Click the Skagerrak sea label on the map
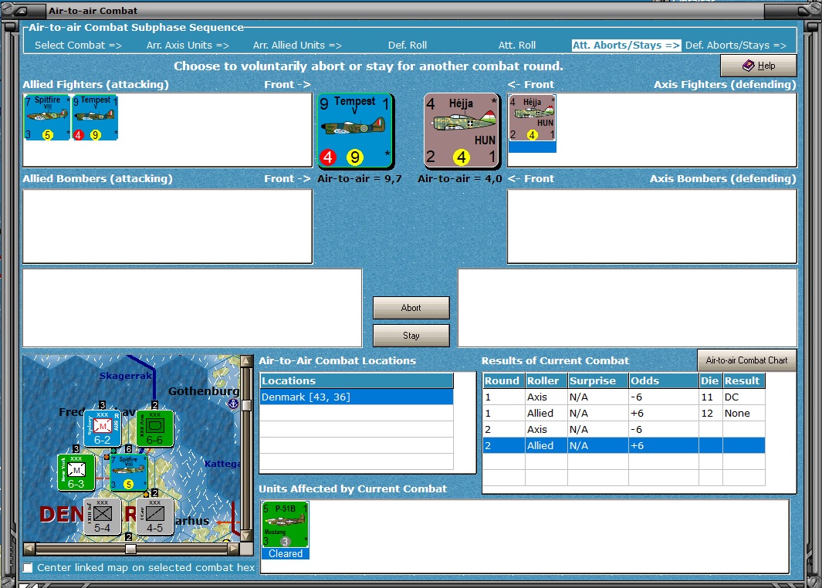Viewport: 822px width, 588px height. (126, 376)
